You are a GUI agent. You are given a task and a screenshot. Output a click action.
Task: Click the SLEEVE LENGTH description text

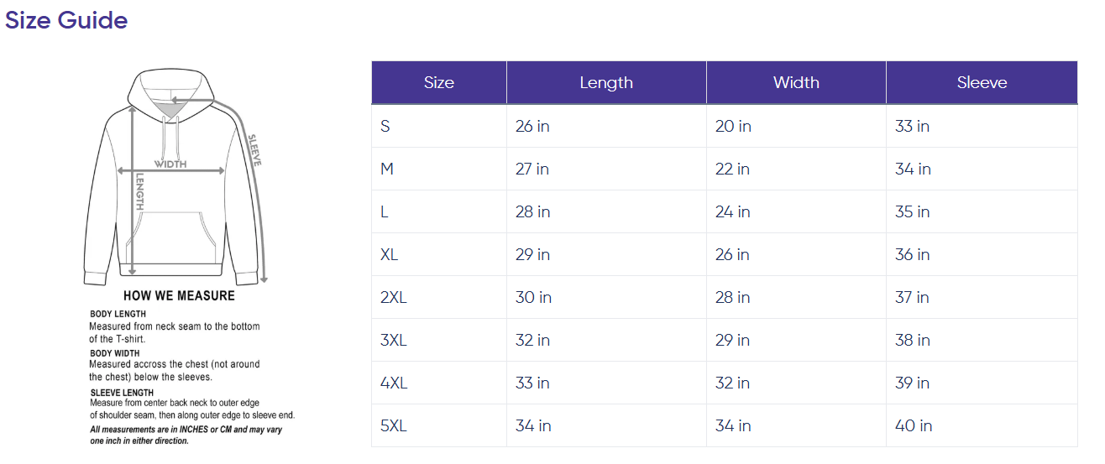click(191, 409)
